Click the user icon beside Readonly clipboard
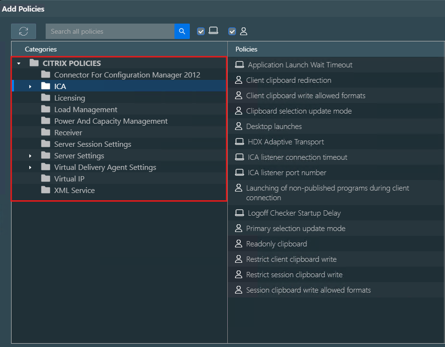 point(238,244)
